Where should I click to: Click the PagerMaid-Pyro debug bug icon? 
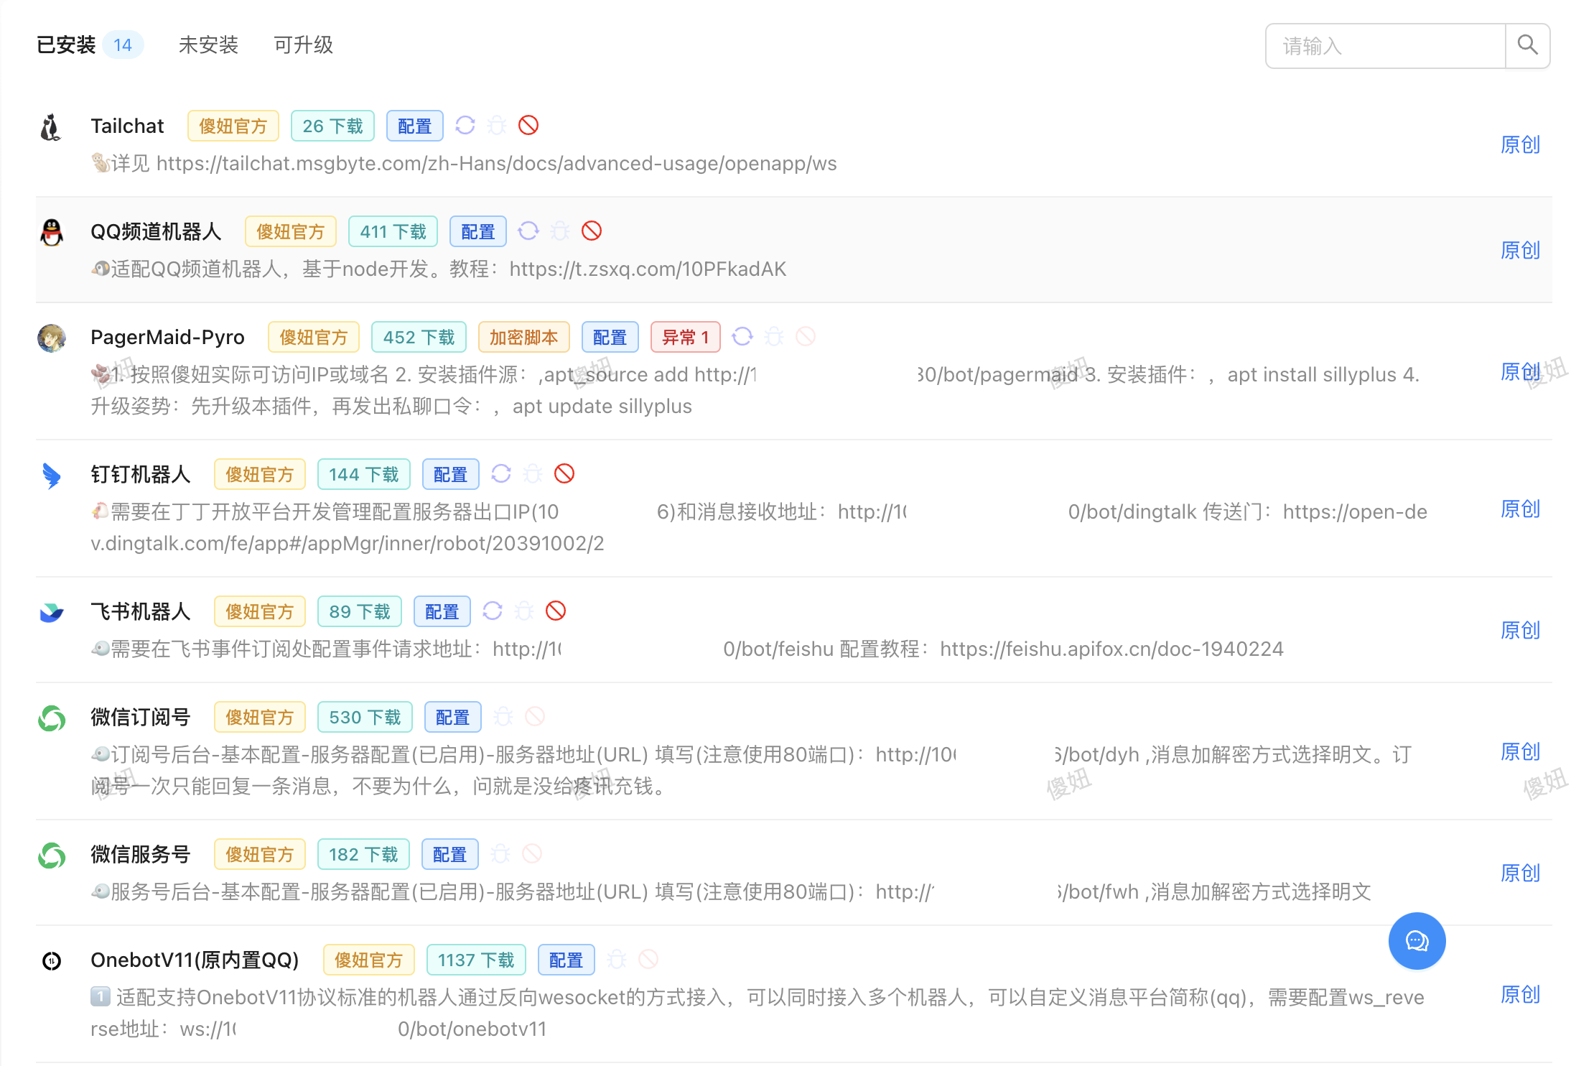tap(774, 337)
